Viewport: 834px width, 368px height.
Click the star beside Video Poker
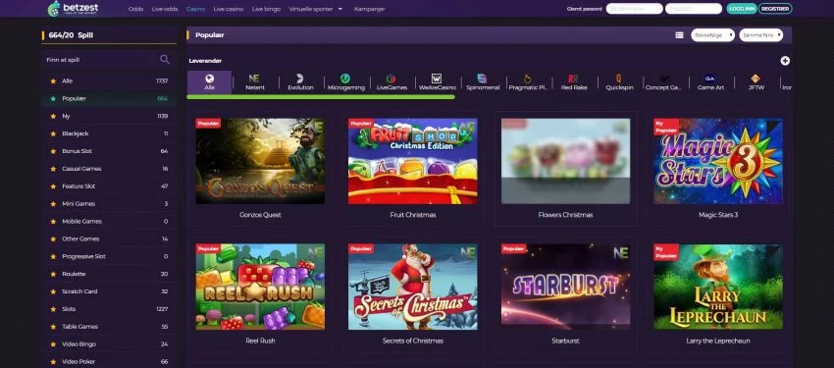coord(53,361)
